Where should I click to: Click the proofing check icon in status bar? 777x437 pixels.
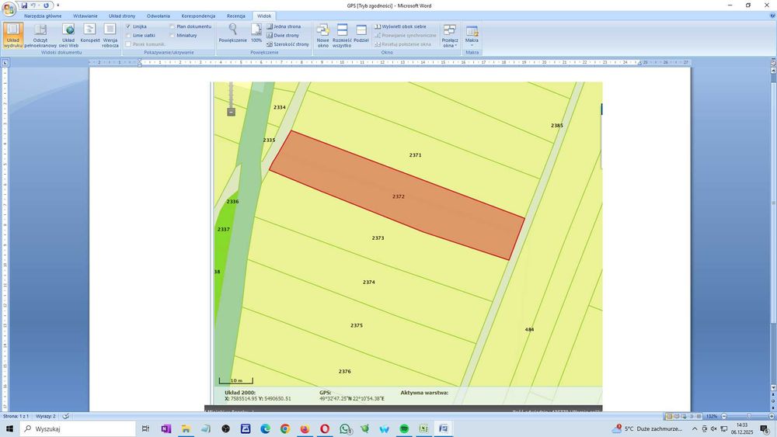(x=66, y=416)
